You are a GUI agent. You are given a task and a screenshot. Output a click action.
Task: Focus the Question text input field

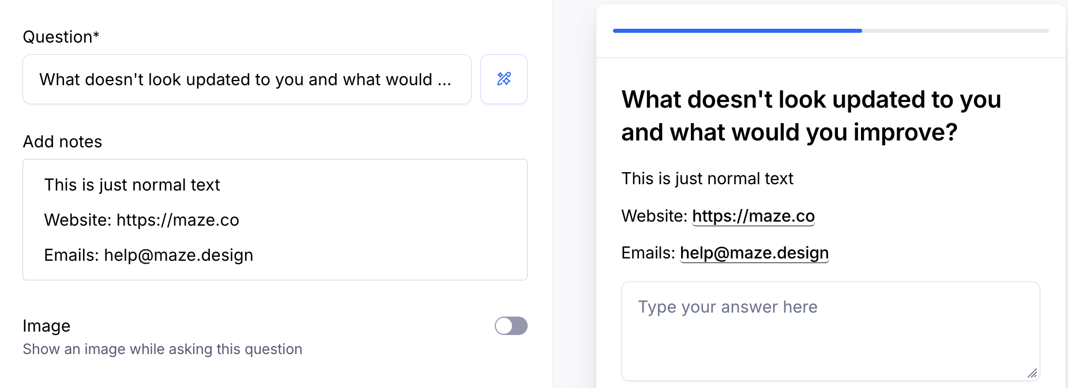[246, 79]
